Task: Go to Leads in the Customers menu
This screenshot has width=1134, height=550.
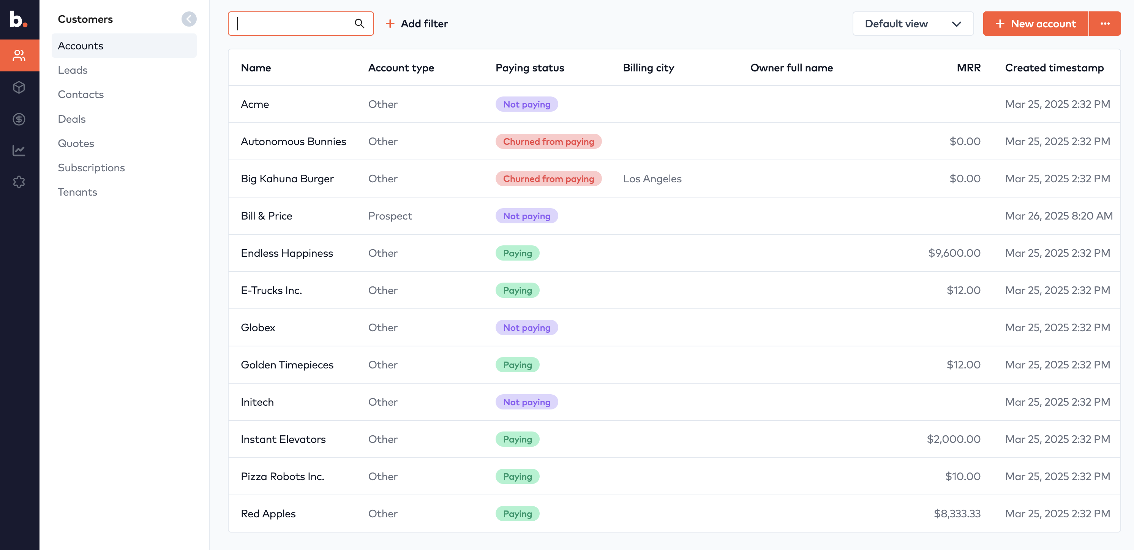Action: tap(73, 70)
